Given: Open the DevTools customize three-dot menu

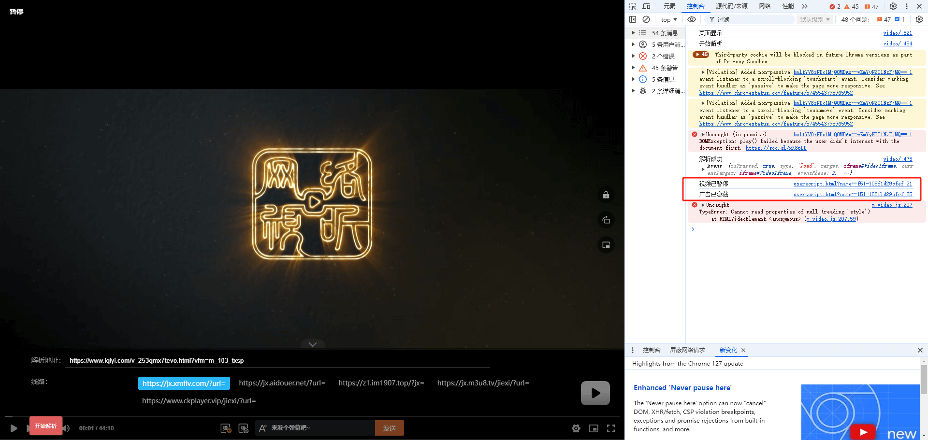Looking at the screenshot, I should pyautogui.click(x=907, y=6).
